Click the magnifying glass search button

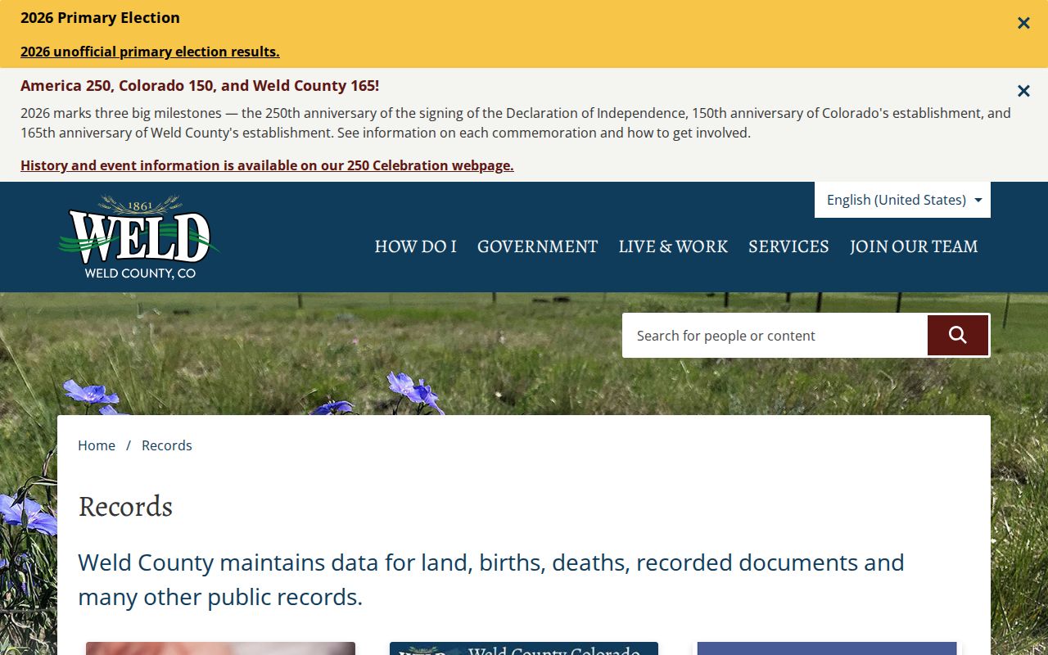tap(958, 335)
